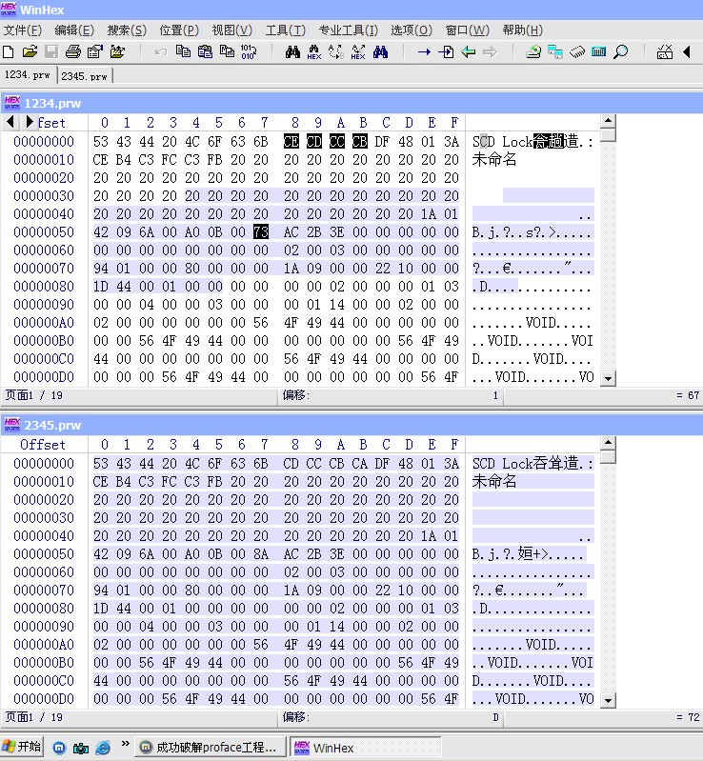Switch to the 2345.prw tab
The width and height of the screenshot is (703, 761).
[85, 75]
